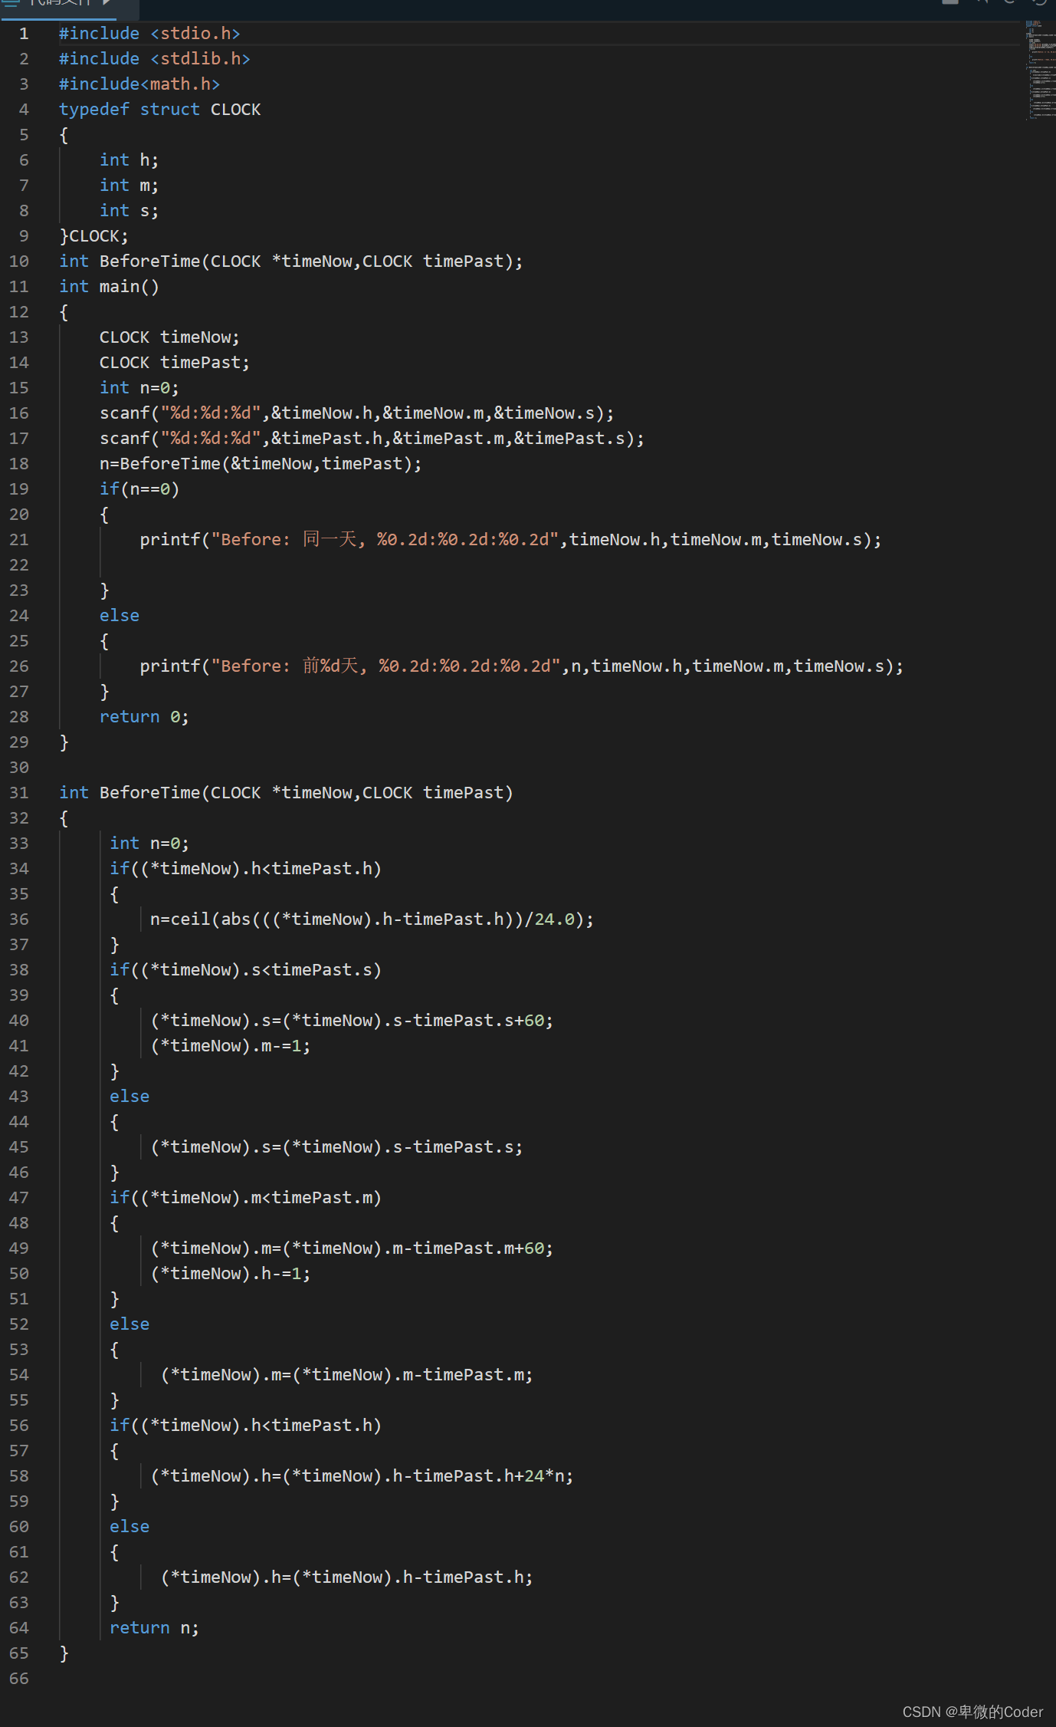Click the 'int s;' member line
This screenshot has height=1727, width=1056.
(129, 211)
